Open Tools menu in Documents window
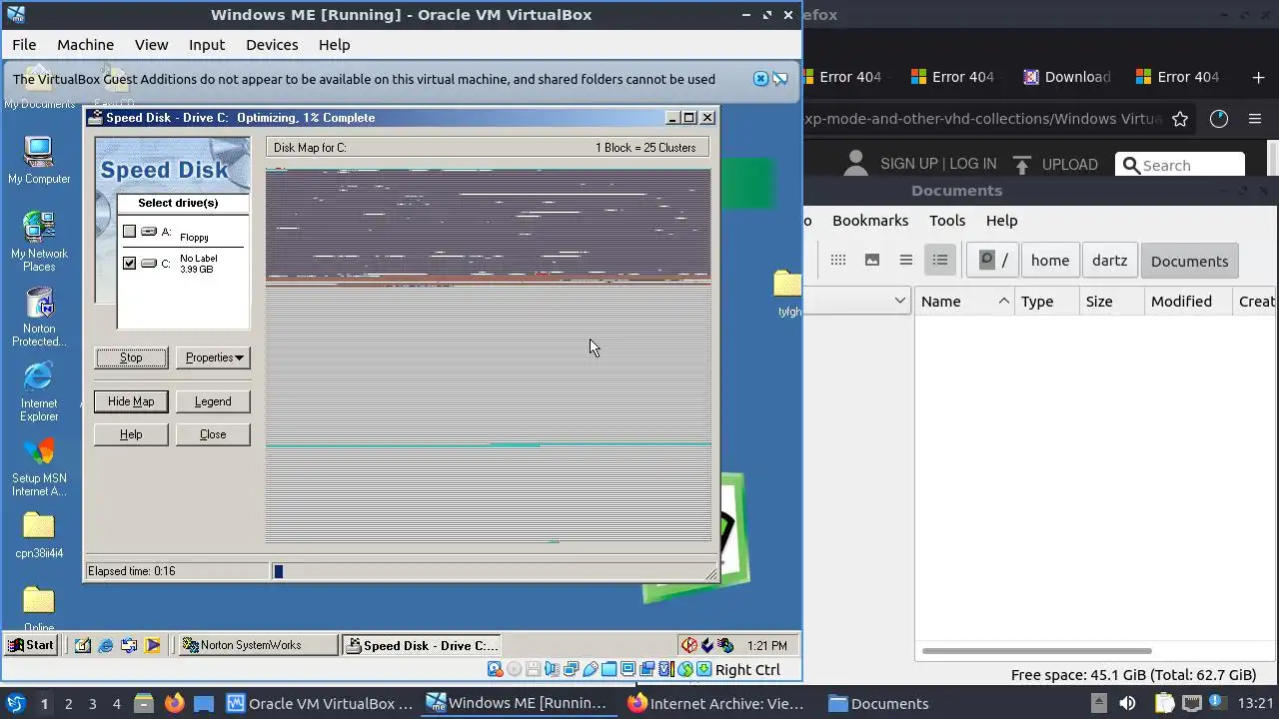Screen dimensions: 1279x719 click(947, 221)
